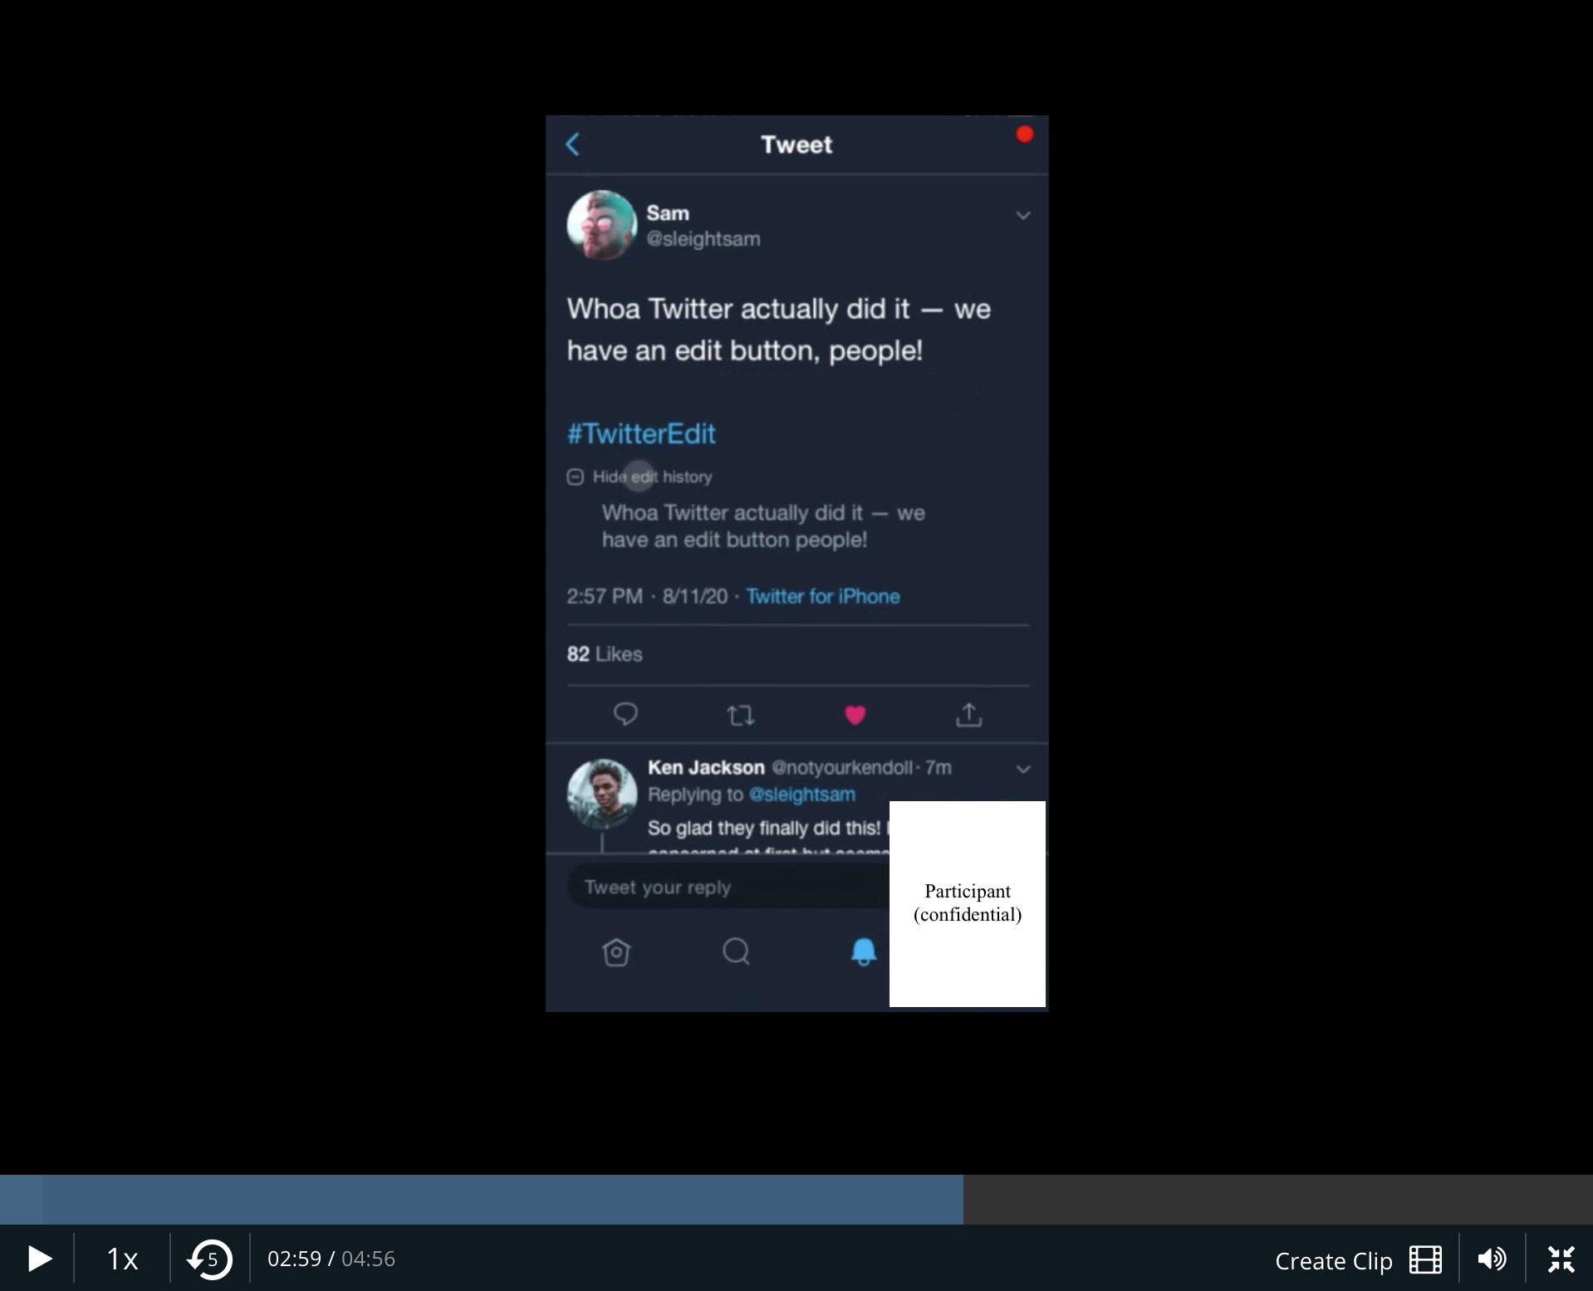Unlike the tweet with the heart icon
The image size is (1593, 1291).
point(855,715)
